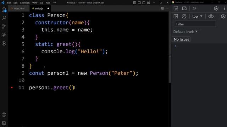Open Source Control view in activity bar
This screenshot has height=127, width=227.
point(4,26)
